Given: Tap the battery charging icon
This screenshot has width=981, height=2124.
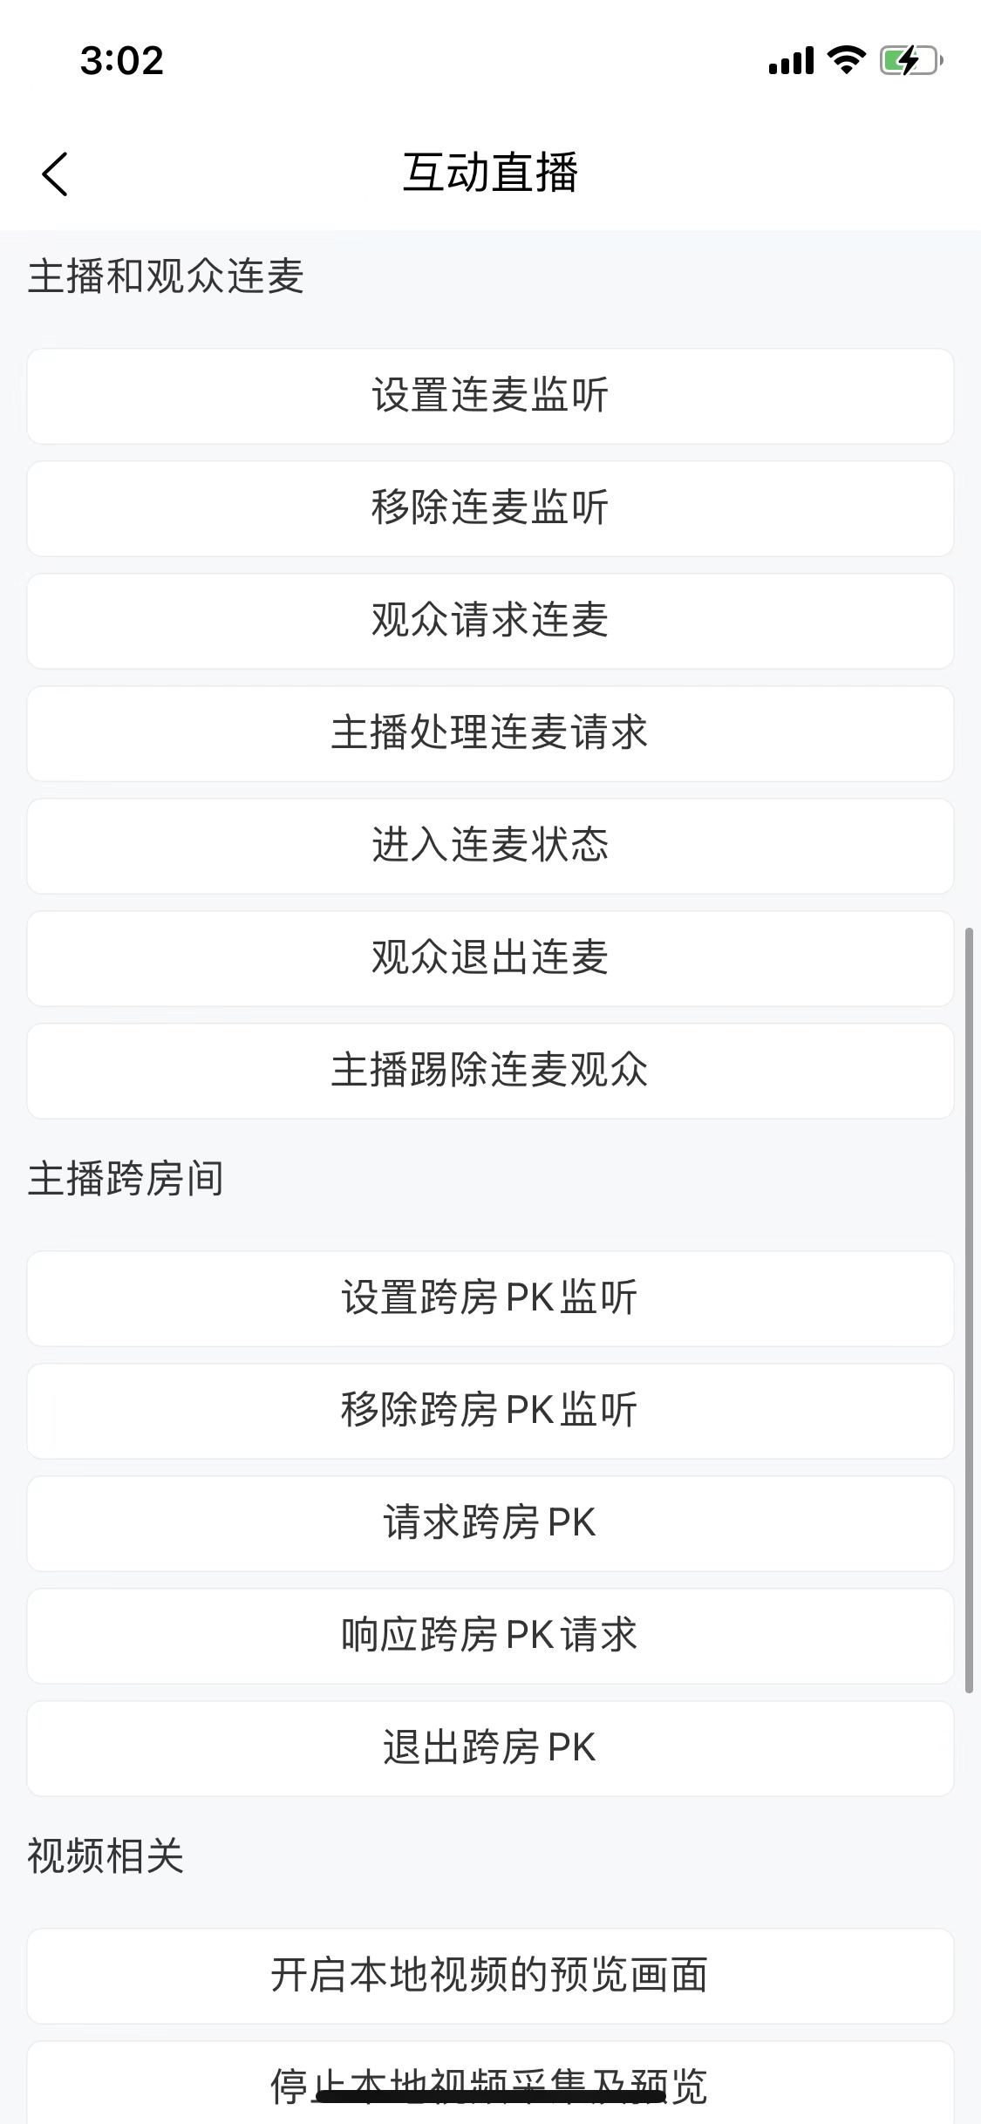Looking at the screenshot, I should pos(910,60).
